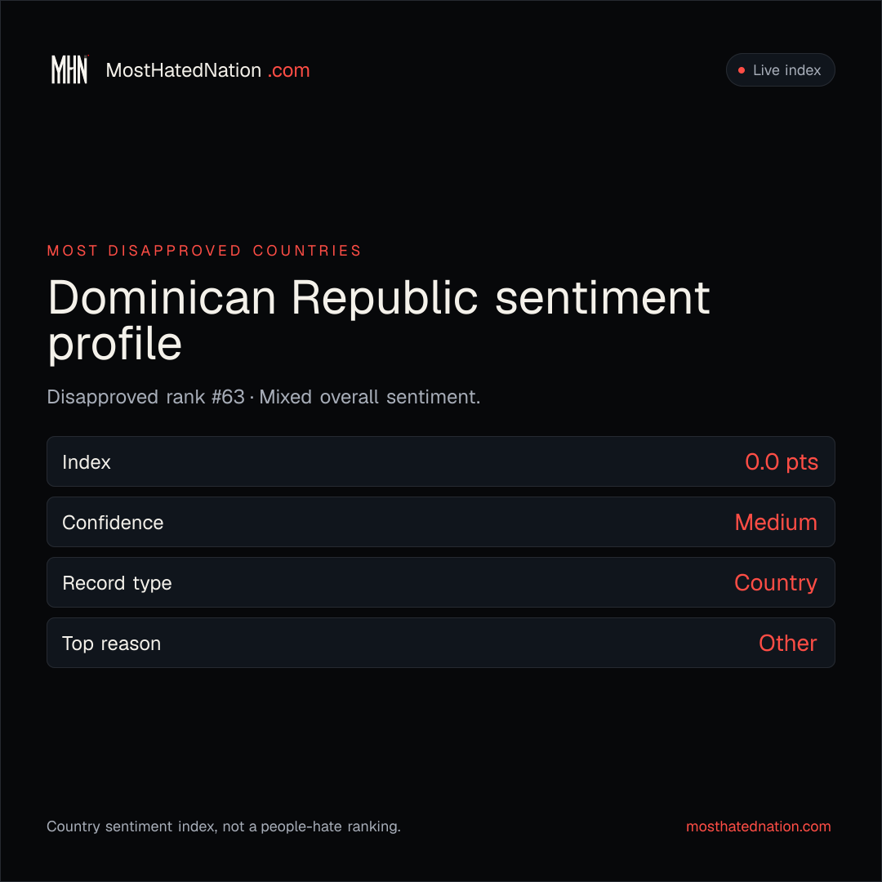882x882 pixels.
Task: Select the Most Disapproved Countries heading
Action: [204, 251]
